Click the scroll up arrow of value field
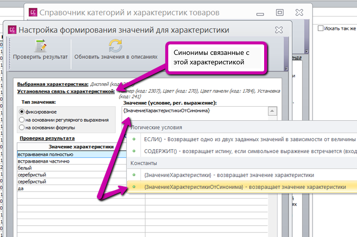This screenshot has height=237, width=357. pyautogui.click(x=272, y=111)
